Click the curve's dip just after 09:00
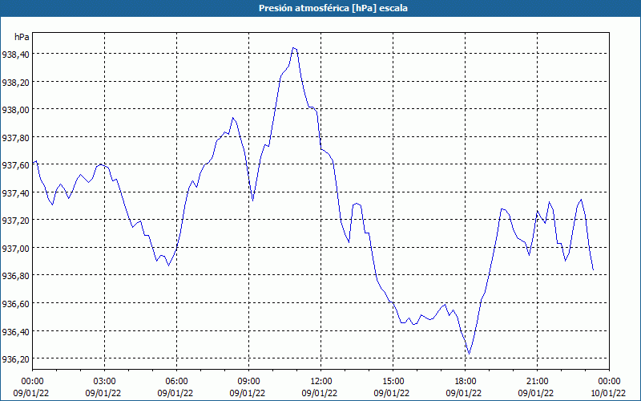Screen dimensions: 641x401 click(253, 200)
